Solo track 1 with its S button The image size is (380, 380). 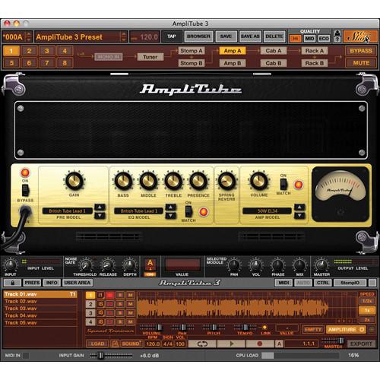(120, 295)
